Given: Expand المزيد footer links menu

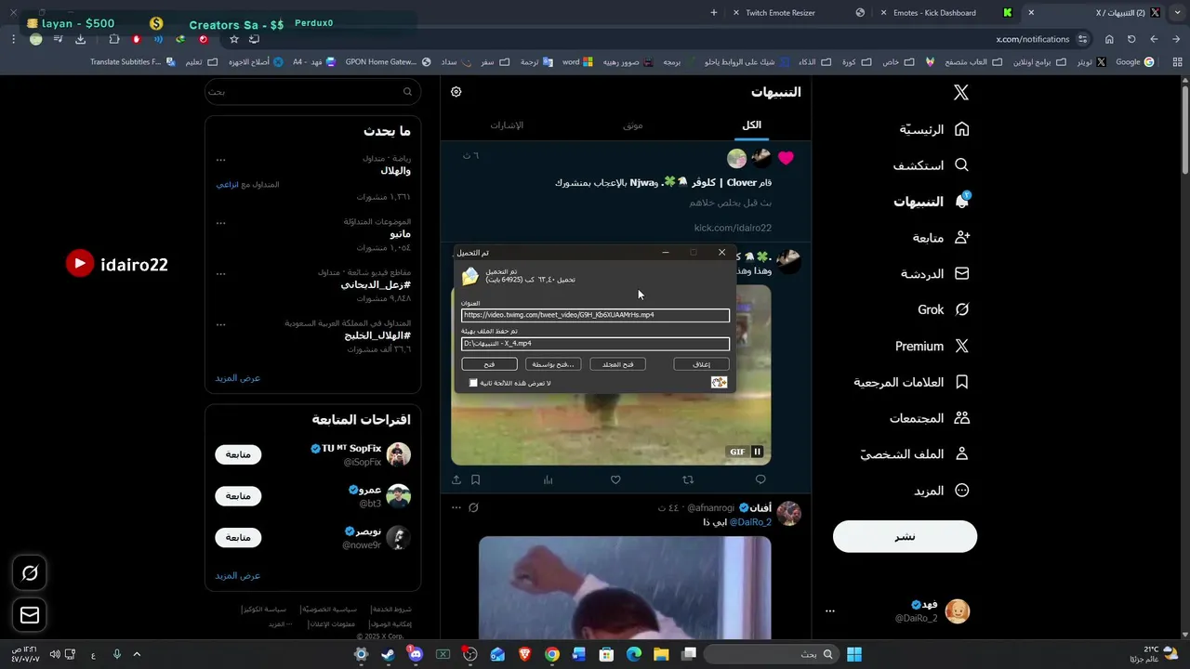Looking at the screenshot, I should [x=281, y=624].
